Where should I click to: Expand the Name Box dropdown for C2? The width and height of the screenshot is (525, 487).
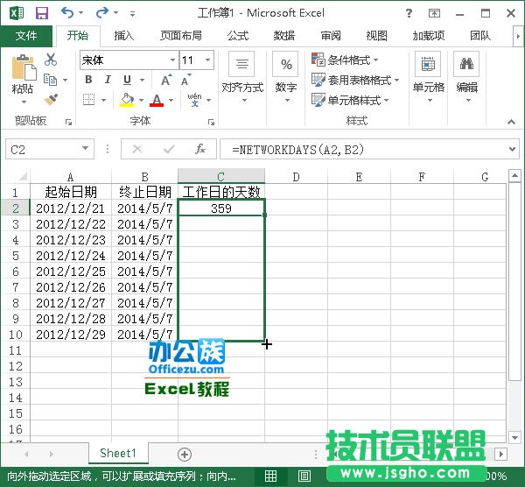(85, 150)
